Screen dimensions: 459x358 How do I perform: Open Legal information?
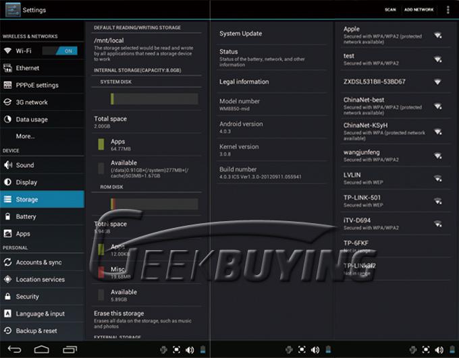[x=271, y=82]
